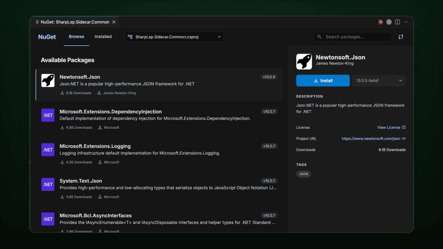Select the Microsoft.Bcl.AsyncInterfaces package title

click(x=96, y=216)
